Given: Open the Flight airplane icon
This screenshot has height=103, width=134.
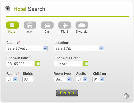Looking at the screenshot, I should pyautogui.click(x=65, y=25).
